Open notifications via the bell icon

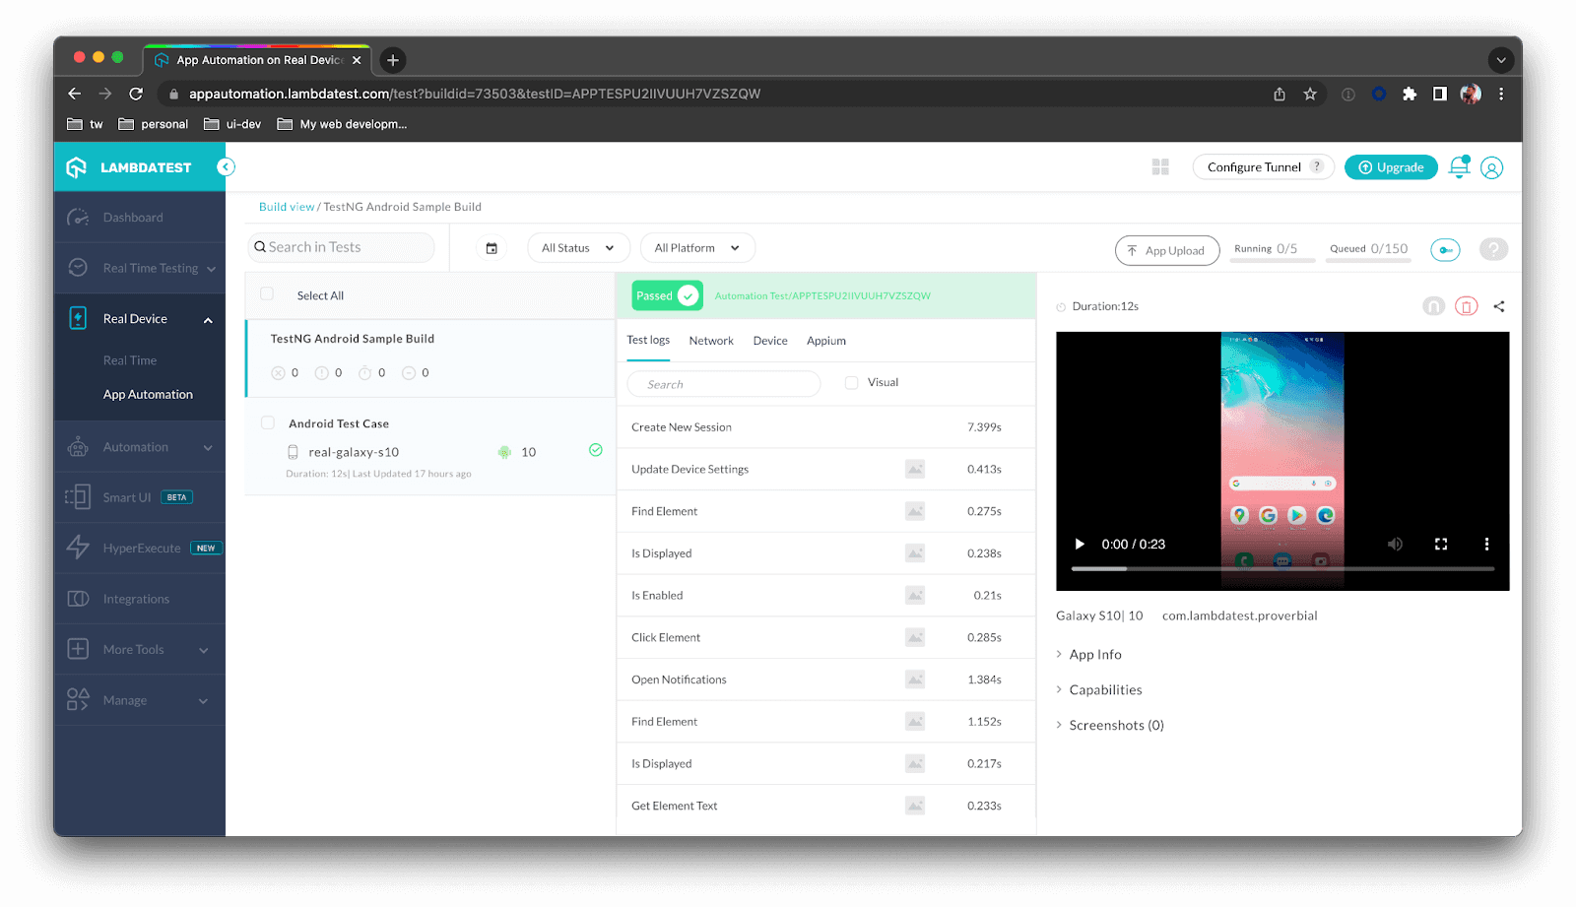[x=1459, y=167]
